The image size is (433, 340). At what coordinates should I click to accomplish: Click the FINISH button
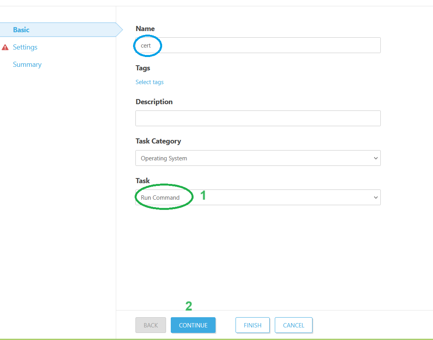252,325
